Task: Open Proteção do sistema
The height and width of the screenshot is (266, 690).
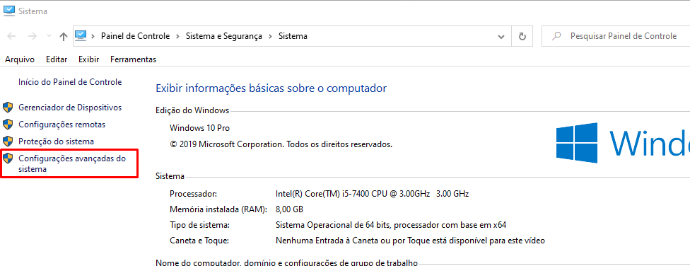Action: [56, 141]
